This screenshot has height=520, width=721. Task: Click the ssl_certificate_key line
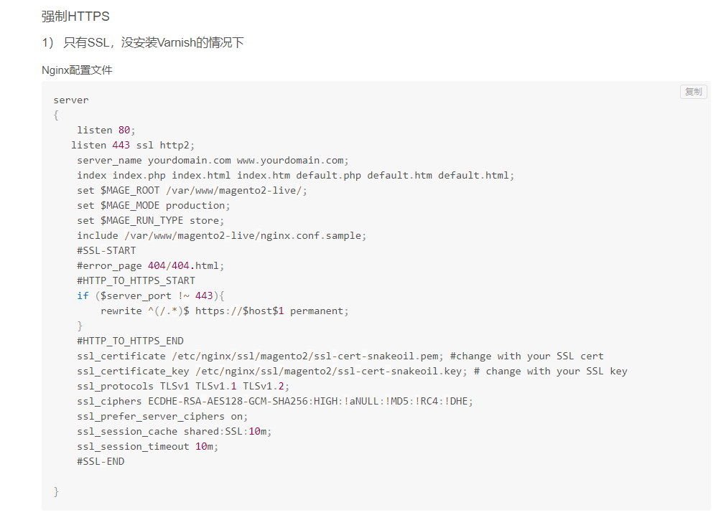click(352, 371)
